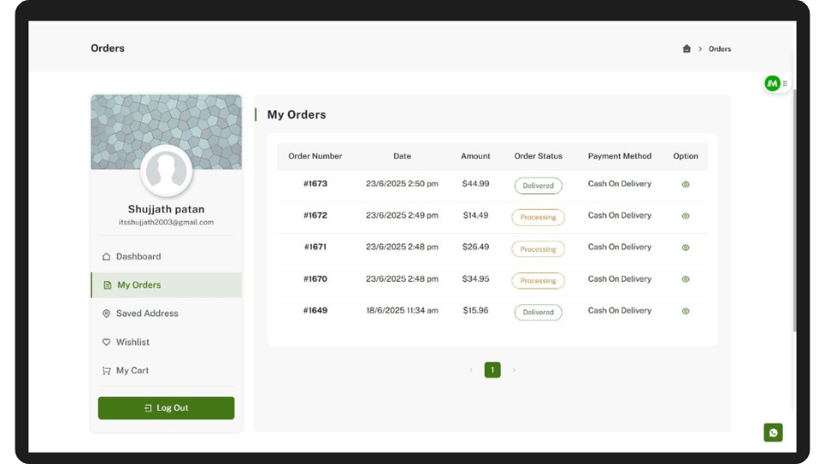Click the Payment Method column header
The height and width of the screenshot is (464, 825).
pos(620,156)
